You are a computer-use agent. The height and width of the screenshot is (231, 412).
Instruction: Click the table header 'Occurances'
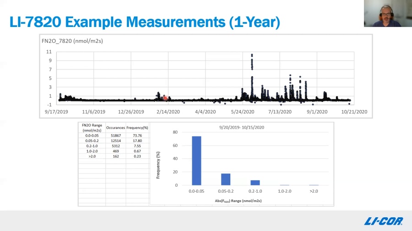[116, 128]
